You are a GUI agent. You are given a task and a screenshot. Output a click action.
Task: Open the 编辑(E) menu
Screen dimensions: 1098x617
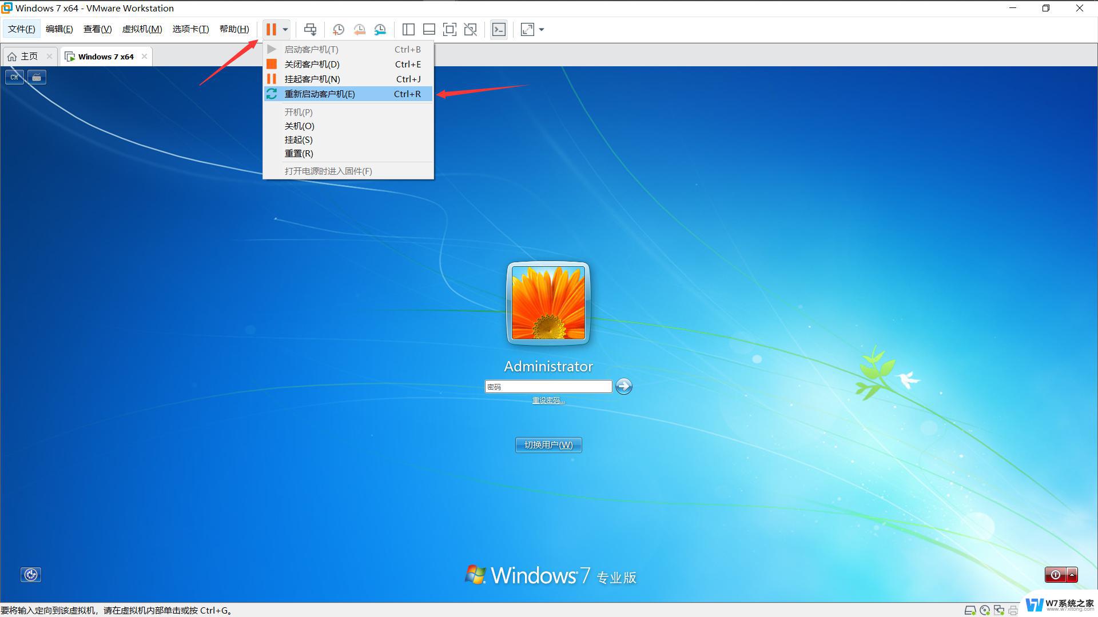pyautogui.click(x=59, y=29)
